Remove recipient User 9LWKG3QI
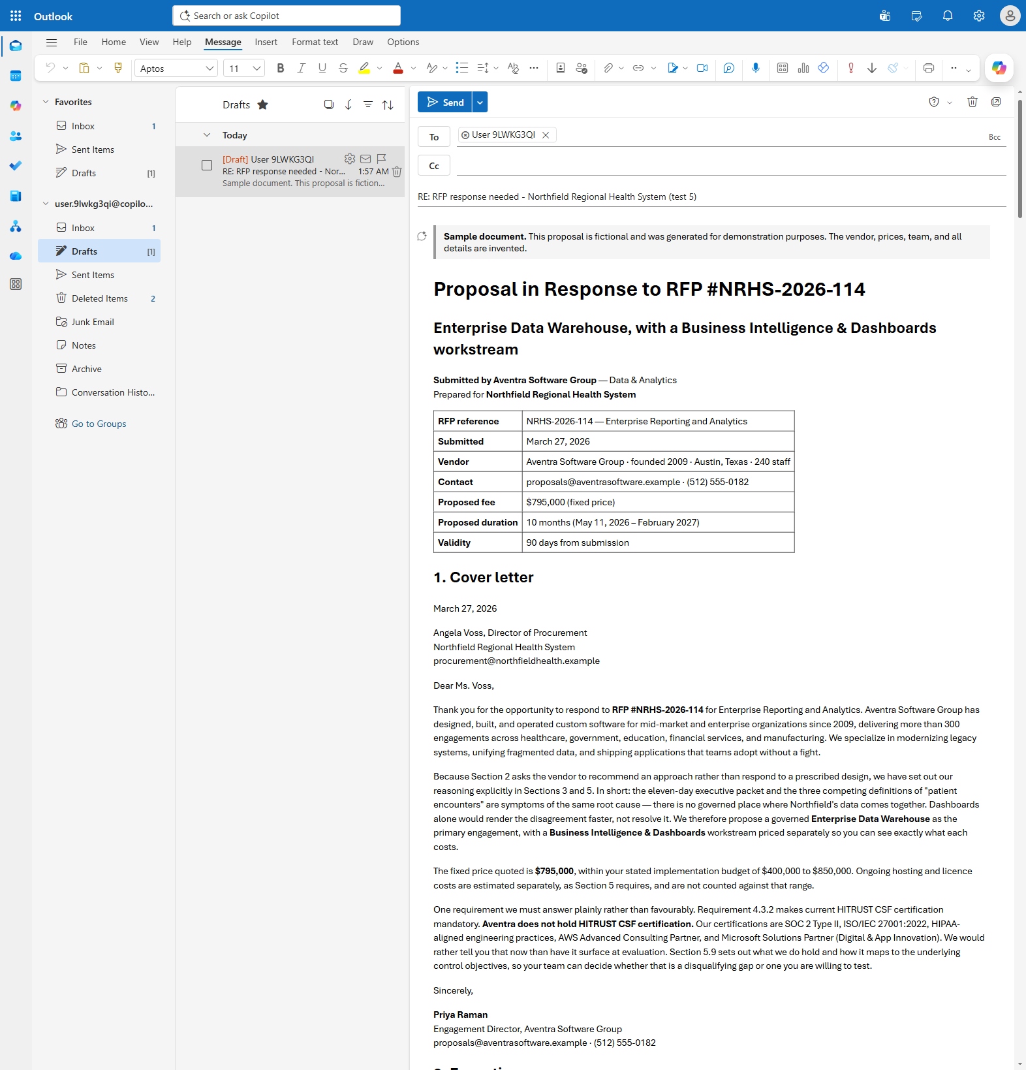 pyautogui.click(x=546, y=135)
